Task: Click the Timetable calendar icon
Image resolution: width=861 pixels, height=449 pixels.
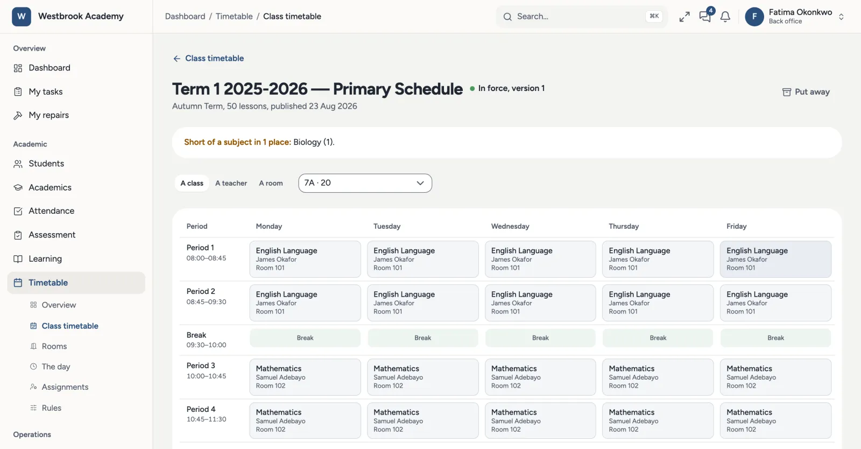Action: 18,283
